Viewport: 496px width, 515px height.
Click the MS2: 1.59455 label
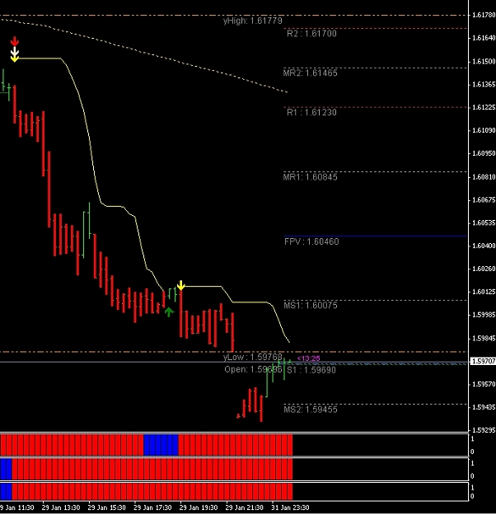(311, 410)
